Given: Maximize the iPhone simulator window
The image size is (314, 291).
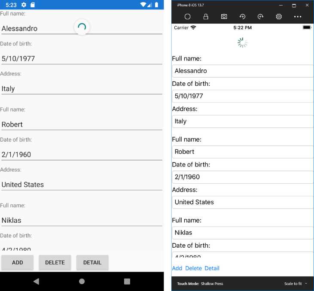Looking at the screenshot, I should pyautogui.click(x=294, y=5).
